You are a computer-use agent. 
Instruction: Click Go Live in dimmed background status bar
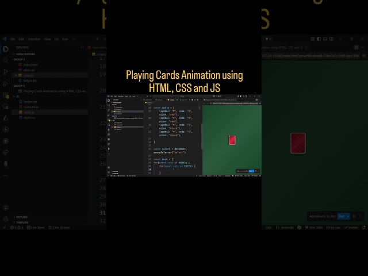pos(333,228)
